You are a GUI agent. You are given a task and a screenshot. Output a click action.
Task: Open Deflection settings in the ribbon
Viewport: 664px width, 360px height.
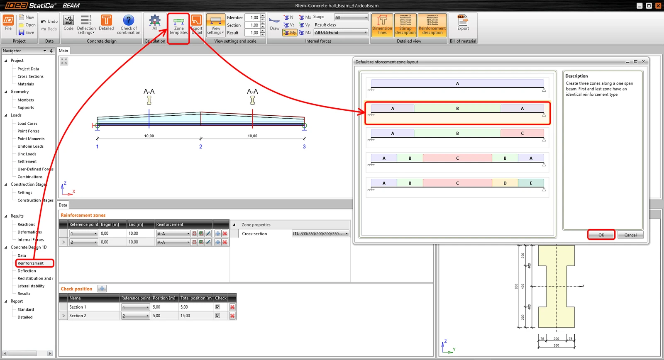86,25
